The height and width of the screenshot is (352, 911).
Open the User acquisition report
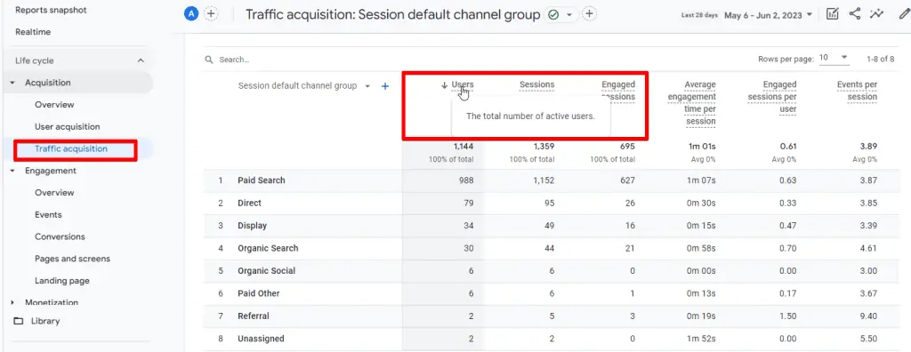[x=68, y=126]
